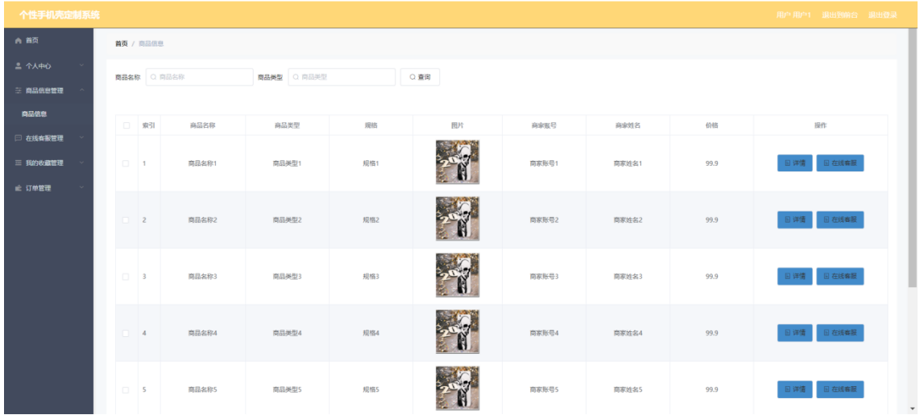Click the chart icon beside 订单管理
Image resolution: width=924 pixels, height=415 pixels.
[19, 188]
